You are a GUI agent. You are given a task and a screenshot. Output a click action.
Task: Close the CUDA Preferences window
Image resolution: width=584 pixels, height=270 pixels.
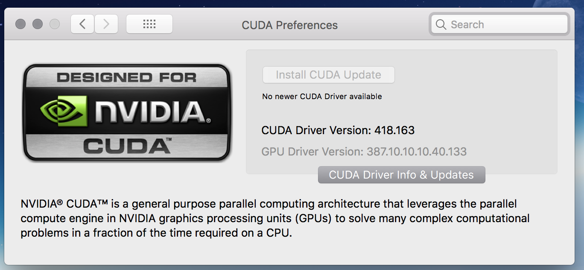[20, 24]
